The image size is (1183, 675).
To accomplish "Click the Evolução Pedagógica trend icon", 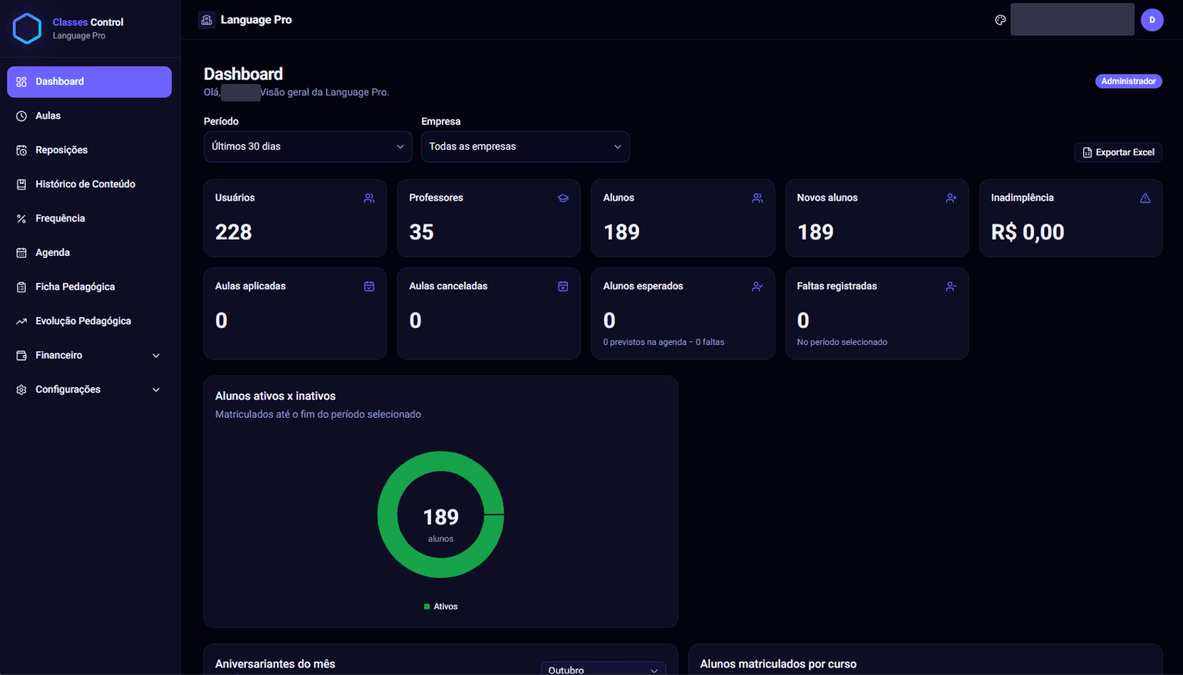I will (x=21, y=321).
